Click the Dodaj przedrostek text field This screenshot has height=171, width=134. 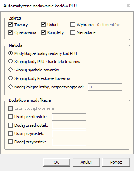click(x=69, y=125)
